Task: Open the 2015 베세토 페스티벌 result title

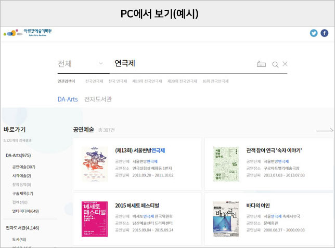Action: 137,205
